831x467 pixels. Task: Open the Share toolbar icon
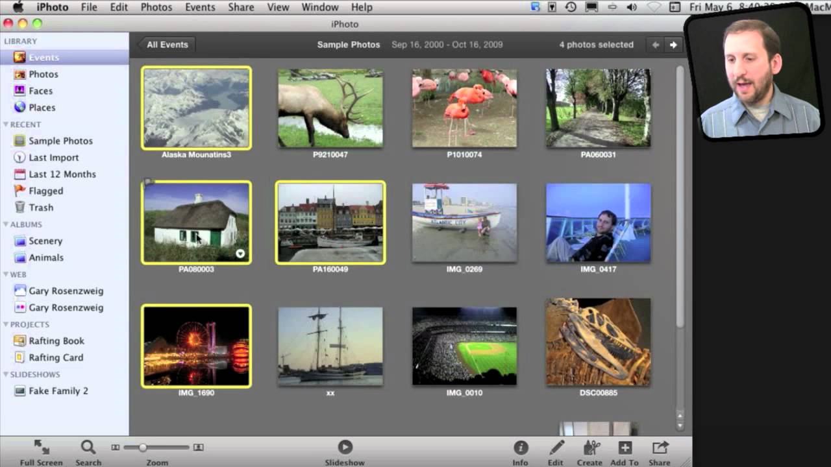tap(660, 448)
